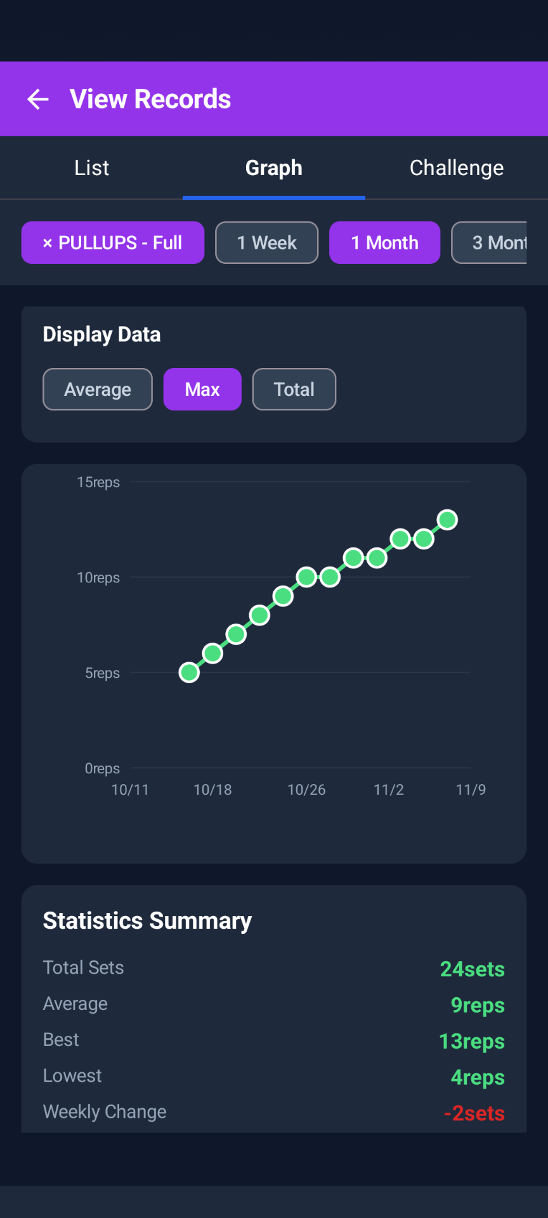The height and width of the screenshot is (1218, 548).
Task: Open the Graph tab
Action: pos(273,168)
